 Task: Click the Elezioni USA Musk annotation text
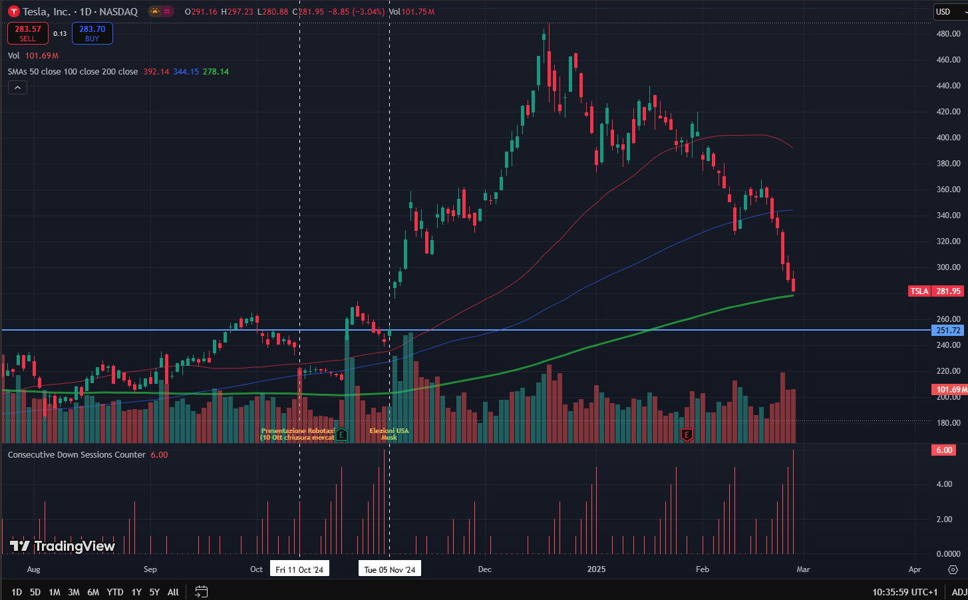tap(389, 434)
